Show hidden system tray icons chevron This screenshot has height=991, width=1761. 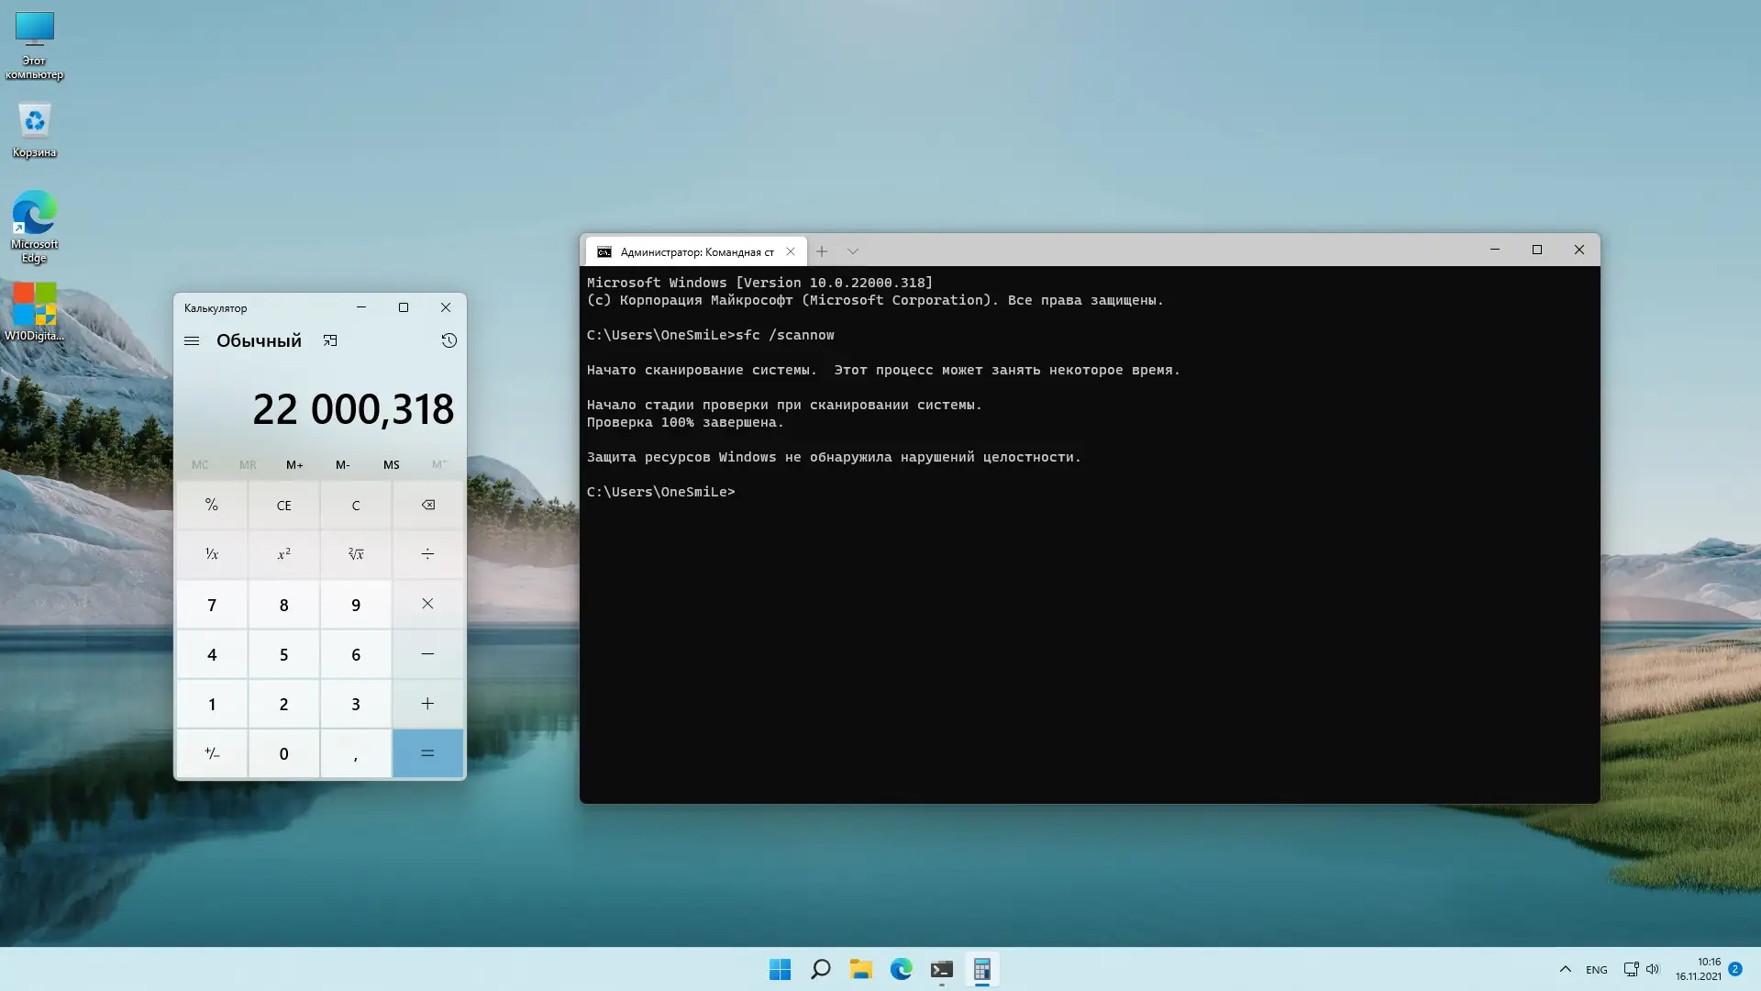1566,969
